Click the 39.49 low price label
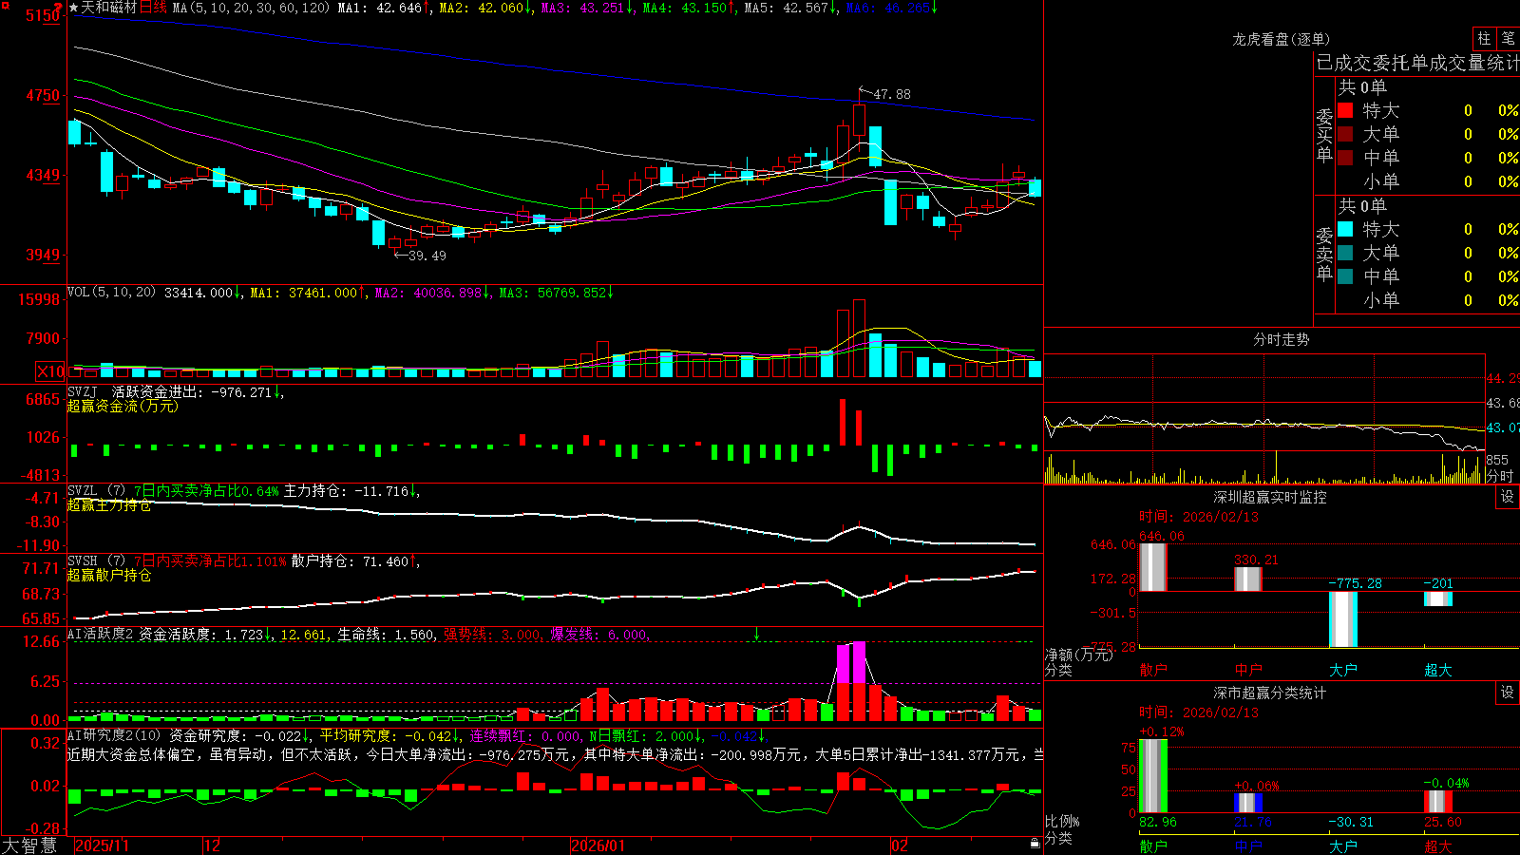The width and height of the screenshot is (1520, 855). tap(427, 256)
